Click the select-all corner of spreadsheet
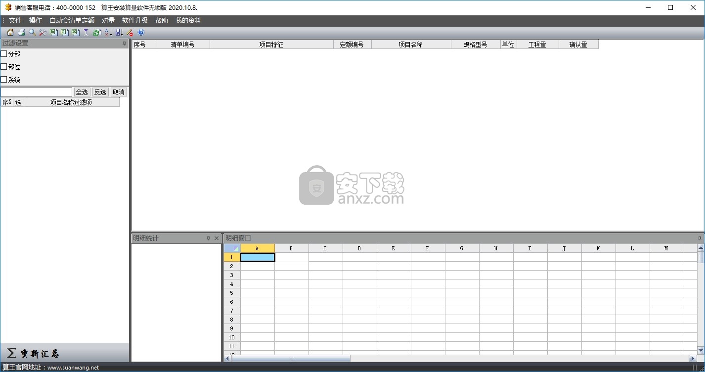The height and width of the screenshot is (372, 705). (x=232, y=248)
